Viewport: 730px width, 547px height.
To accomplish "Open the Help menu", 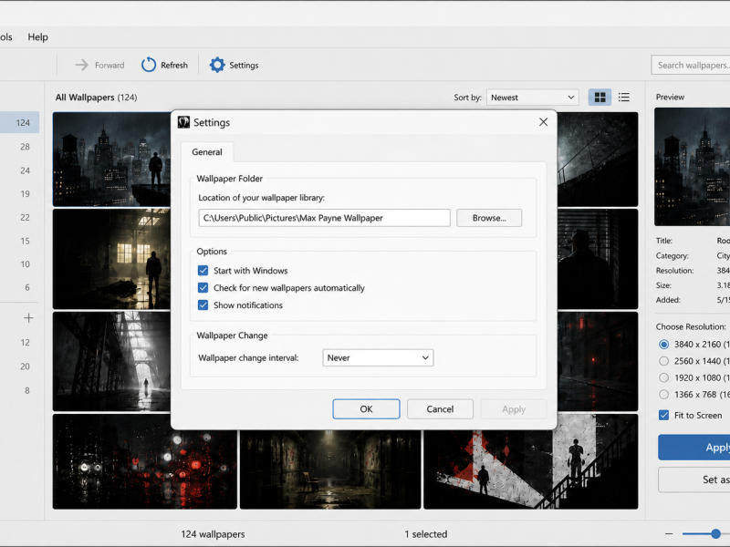I will point(37,36).
